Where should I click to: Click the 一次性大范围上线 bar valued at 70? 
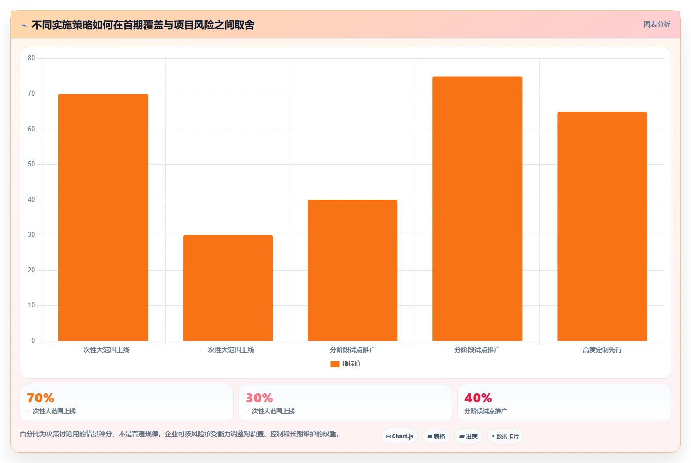click(103, 218)
